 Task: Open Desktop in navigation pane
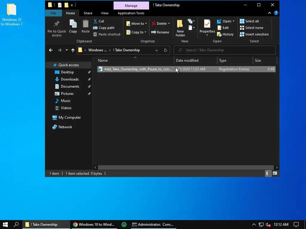67,72
